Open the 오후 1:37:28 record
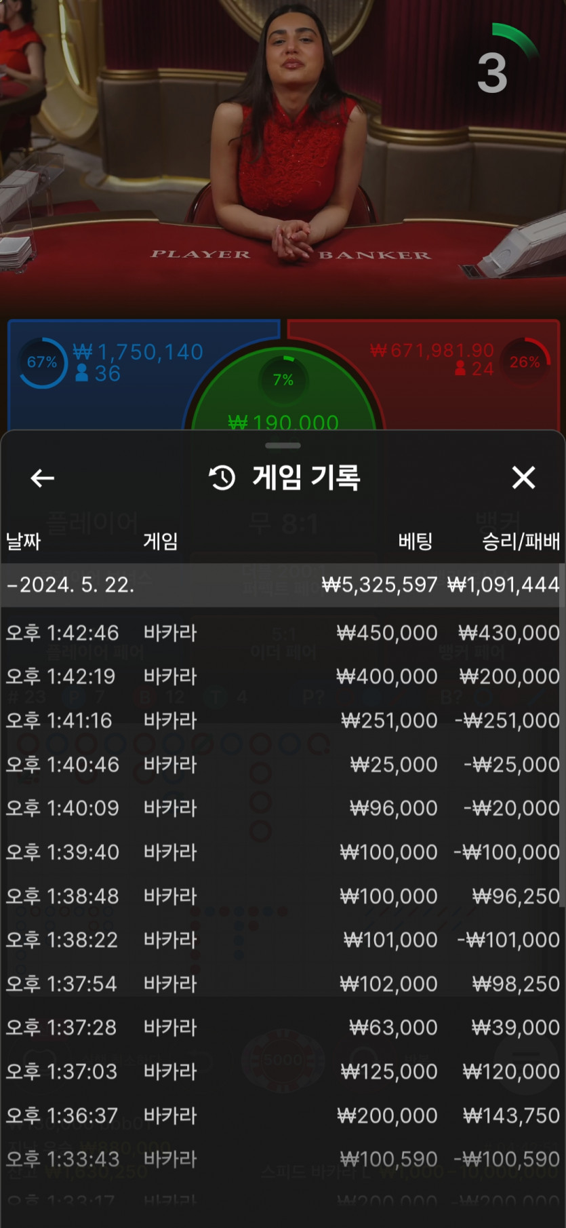566x1228 pixels. click(283, 1027)
